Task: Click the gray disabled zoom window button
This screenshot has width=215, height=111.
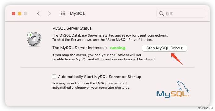Action: (x=26, y=13)
